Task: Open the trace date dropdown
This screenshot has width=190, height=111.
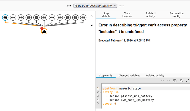Action: (x=95, y=6)
